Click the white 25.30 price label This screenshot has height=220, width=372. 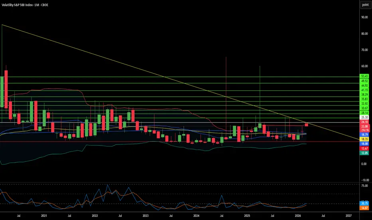coord(364,117)
